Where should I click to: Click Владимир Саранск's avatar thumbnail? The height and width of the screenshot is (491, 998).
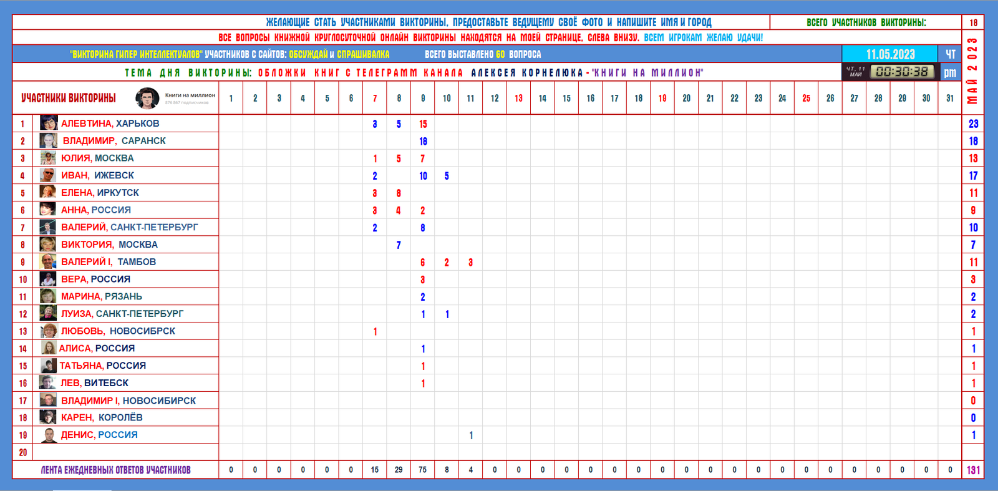[x=49, y=140]
